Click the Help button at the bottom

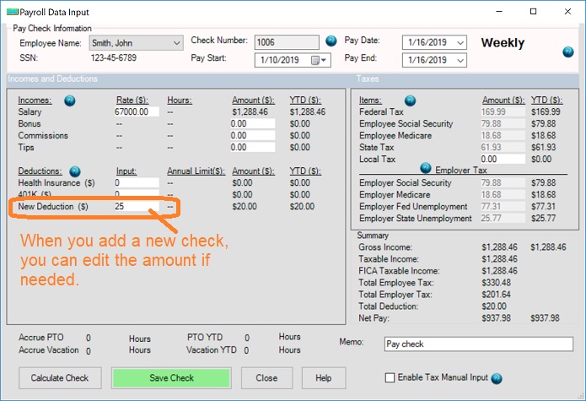point(323,377)
